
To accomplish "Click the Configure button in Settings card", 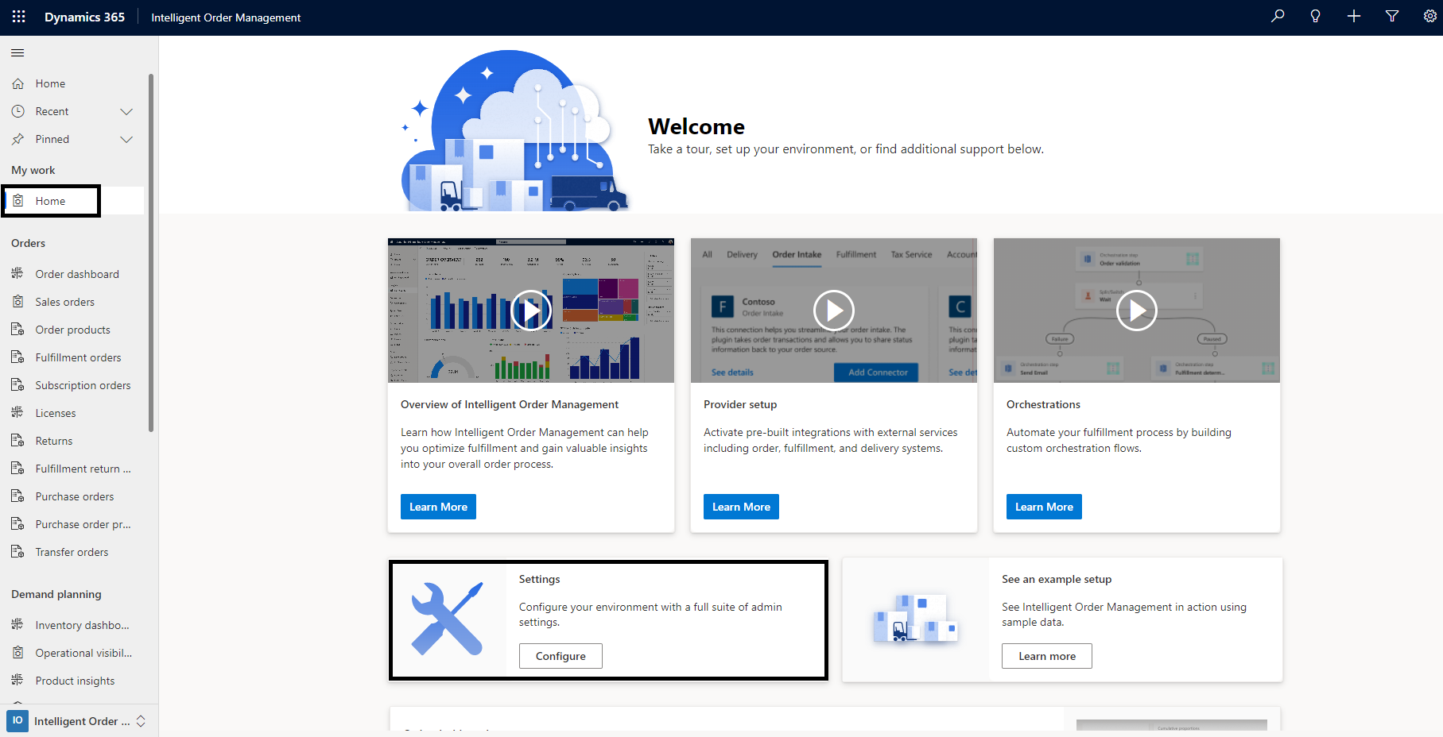I will click(561, 656).
